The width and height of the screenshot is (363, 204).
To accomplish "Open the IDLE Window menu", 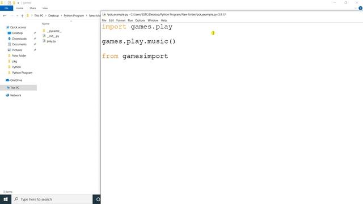I will coord(153,20).
